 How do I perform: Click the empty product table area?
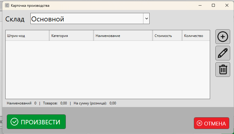tap(108, 69)
